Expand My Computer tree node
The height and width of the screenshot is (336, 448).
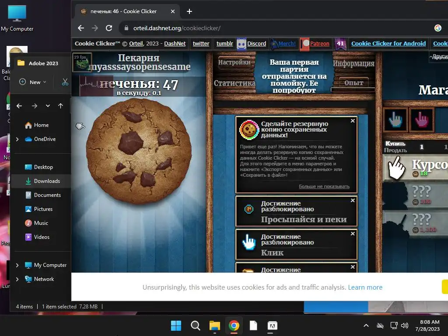pyautogui.click(x=17, y=265)
